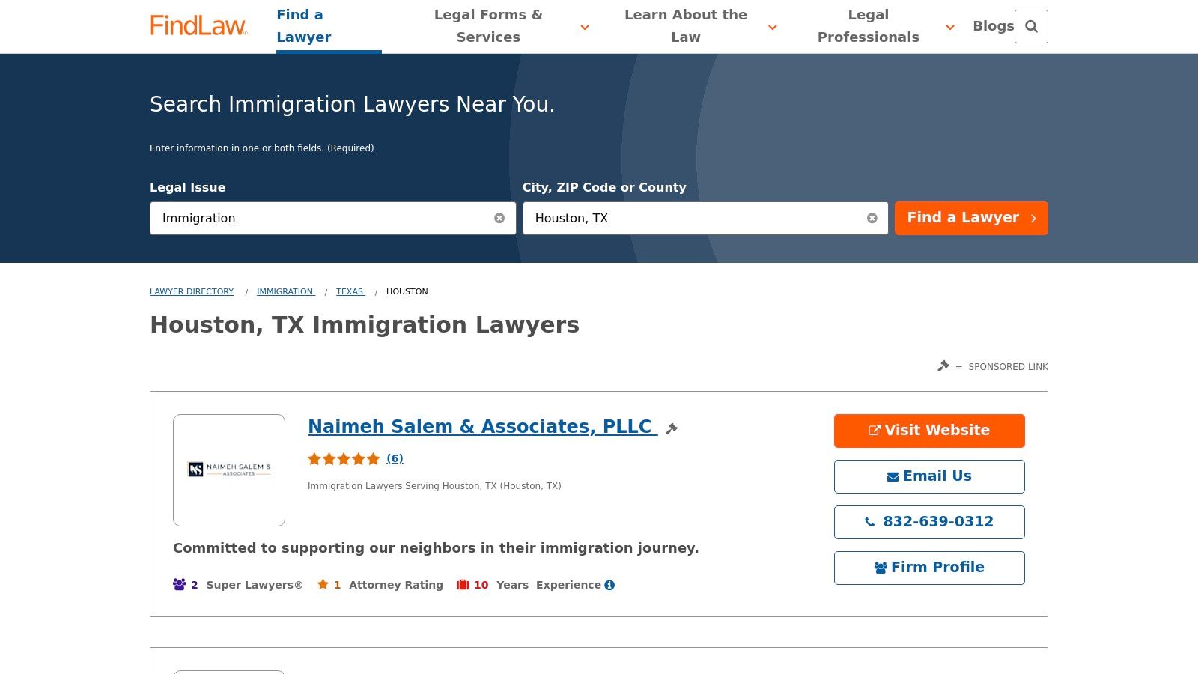This screenshot has height=674, width=1198.
Task: Click the envelope icon on Email Us
Action: point(892,476)
